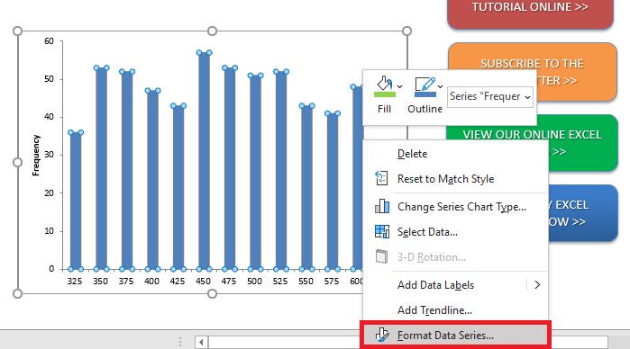Click the Reset to Match Style icon
This screenshot has width=630, height=349.
pos(381,178)
